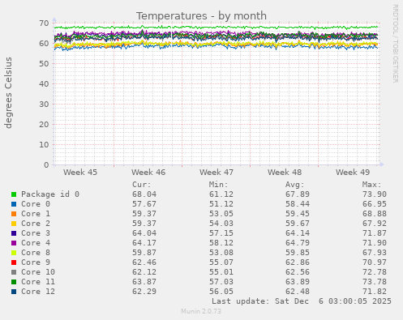
Task: Click the Core 4 magenta legend swatch
Action: 14,243
